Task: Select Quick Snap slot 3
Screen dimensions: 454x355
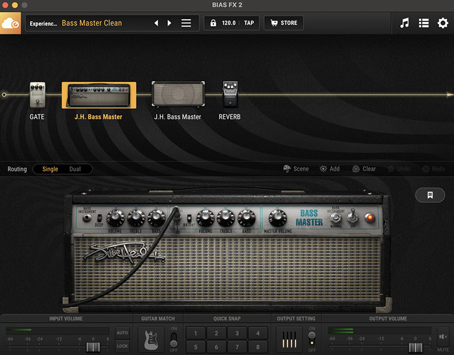Action: pos(237,333)
